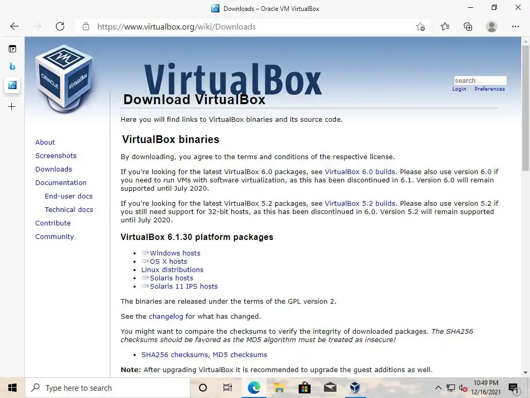This screenshot has height=398, width=530.
Task: Click the page vertical scrollbar thumb
Action: 525,108
